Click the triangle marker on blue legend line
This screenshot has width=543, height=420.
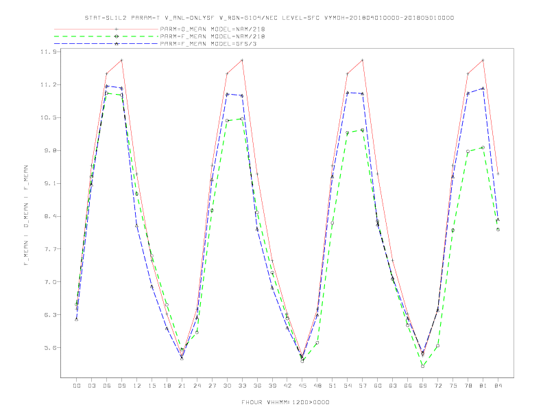tap(117, 44)
